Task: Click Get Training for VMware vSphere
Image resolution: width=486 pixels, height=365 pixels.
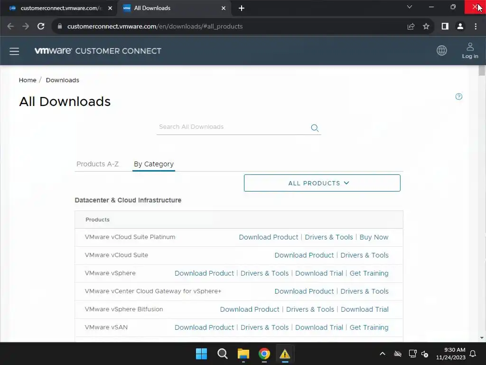Action: [369, 273]
